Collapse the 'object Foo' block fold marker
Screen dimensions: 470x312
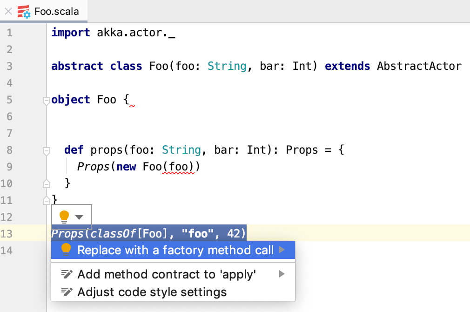[46, 100]
